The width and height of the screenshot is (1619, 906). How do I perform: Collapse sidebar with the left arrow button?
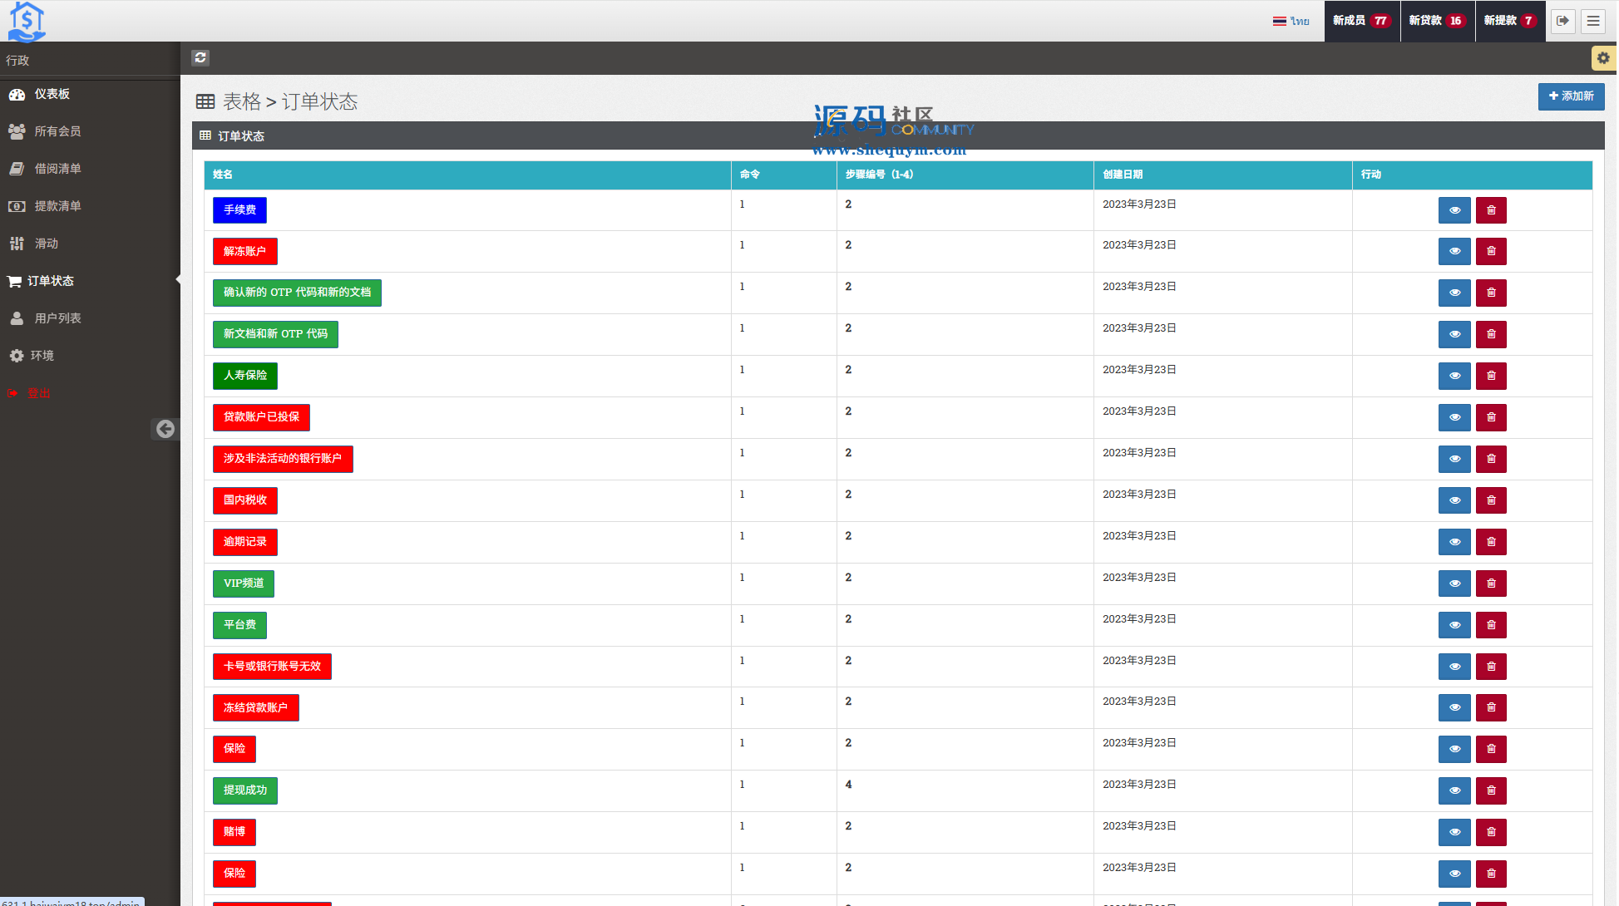[165, 429]
